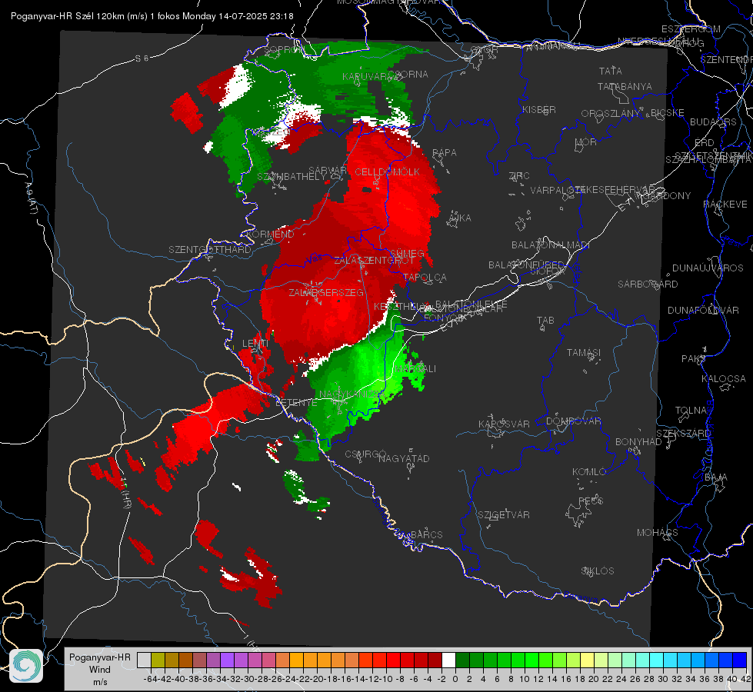Screen dimensions: 753x692
Task: Click the PAPA city label
Action: tap(445, 153)
